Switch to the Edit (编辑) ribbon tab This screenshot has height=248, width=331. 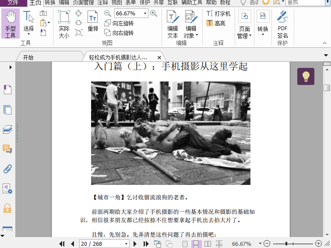pyautogui.click(x=64, y=3)
